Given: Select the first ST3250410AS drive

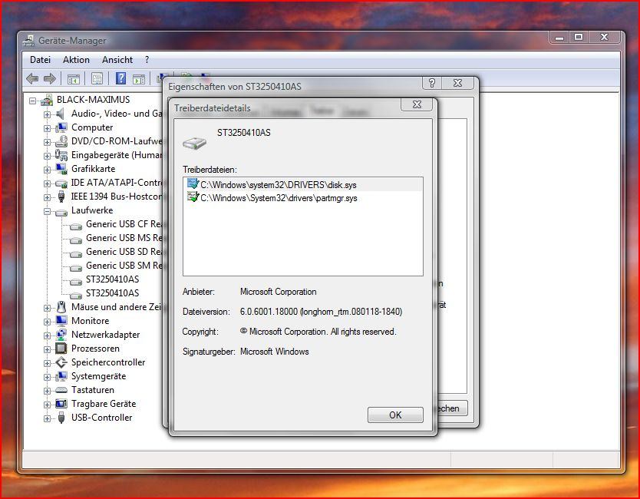Looking at the screenshot, I should pos(112,279).
